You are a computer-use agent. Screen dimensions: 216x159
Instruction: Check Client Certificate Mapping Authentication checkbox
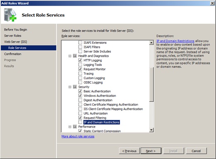pos(80,104)
